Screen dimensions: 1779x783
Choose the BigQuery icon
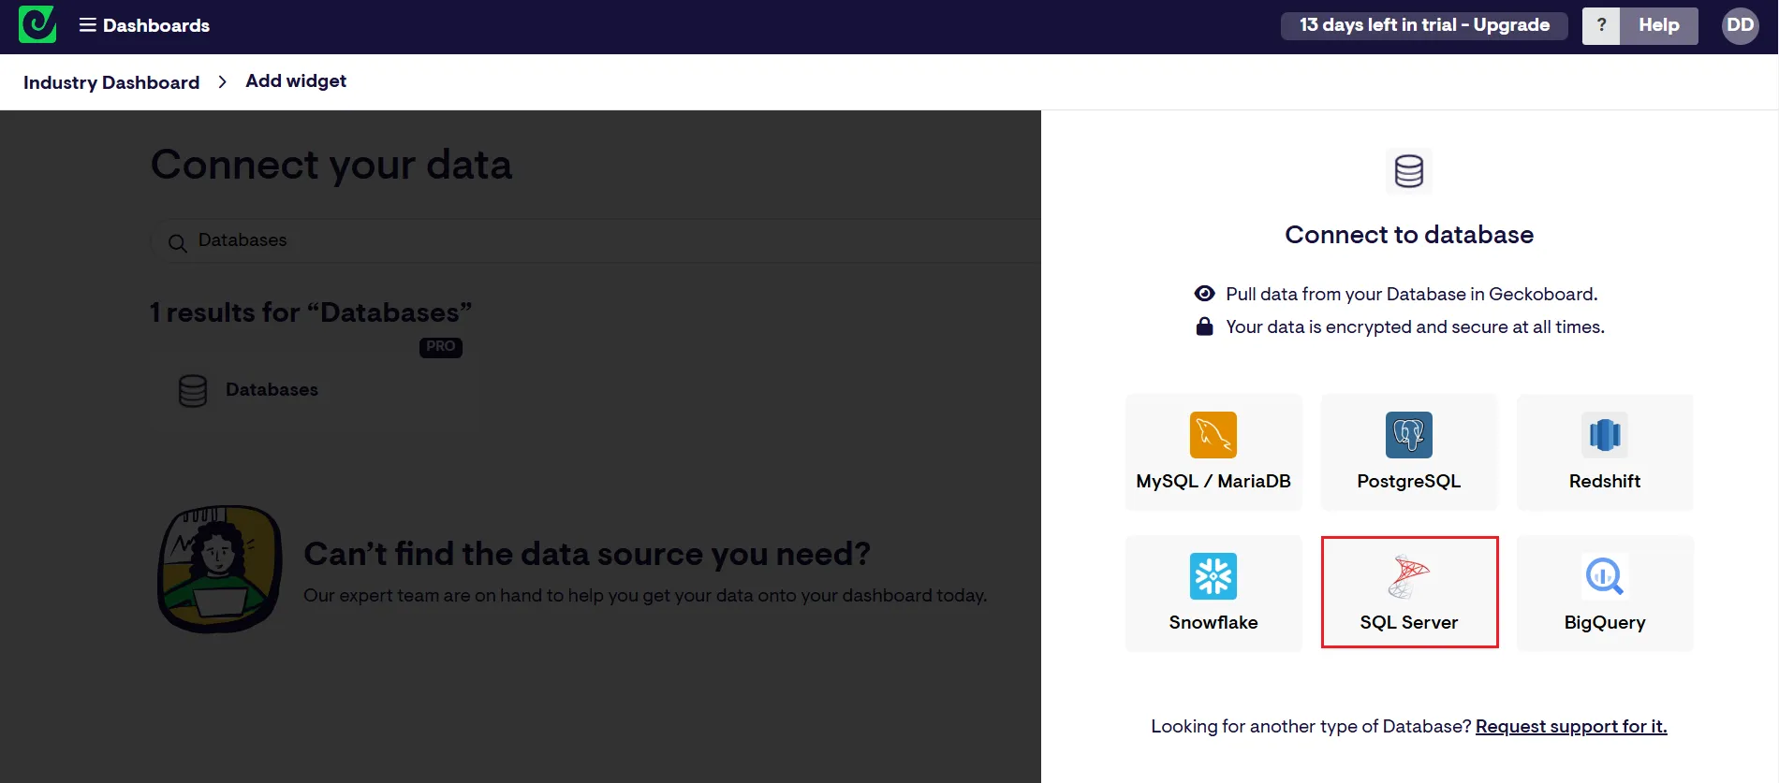click(x=1604, y=576)
